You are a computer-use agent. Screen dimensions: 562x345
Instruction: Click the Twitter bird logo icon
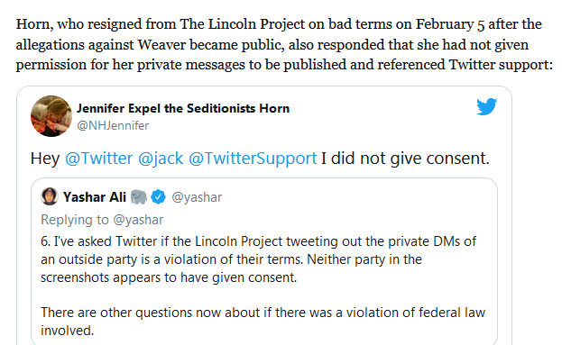click(487, 106)
